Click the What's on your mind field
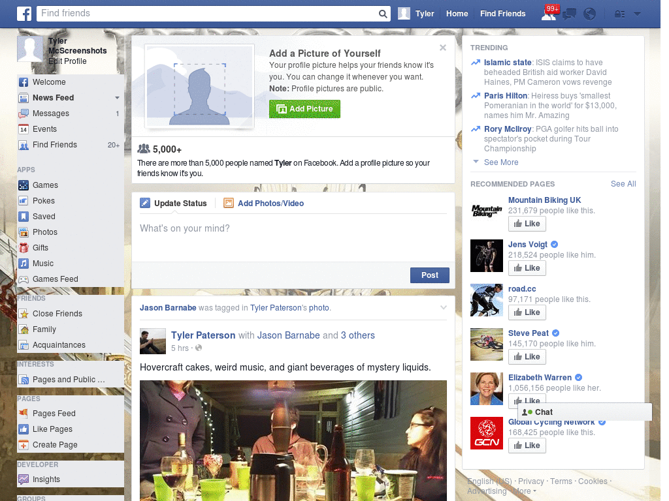 point(293,237)
